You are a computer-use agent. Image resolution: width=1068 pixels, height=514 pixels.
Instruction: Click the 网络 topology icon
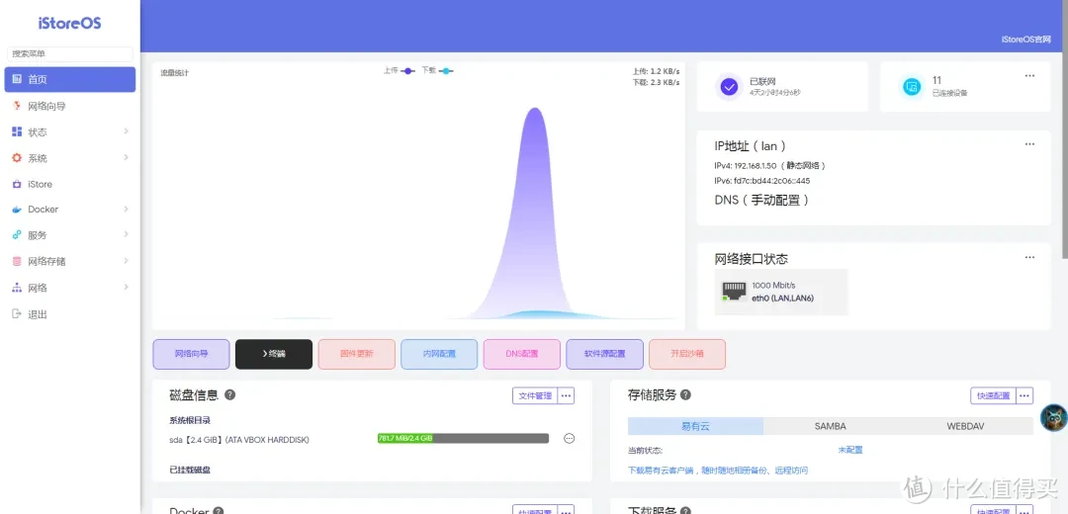pos(17,288)
